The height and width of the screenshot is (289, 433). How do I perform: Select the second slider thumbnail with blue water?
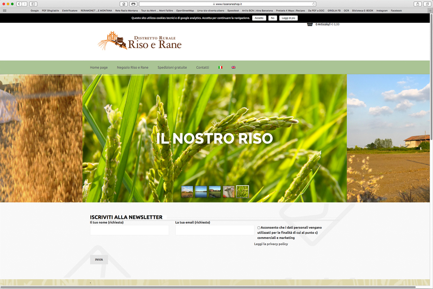[x=201, y=192]
